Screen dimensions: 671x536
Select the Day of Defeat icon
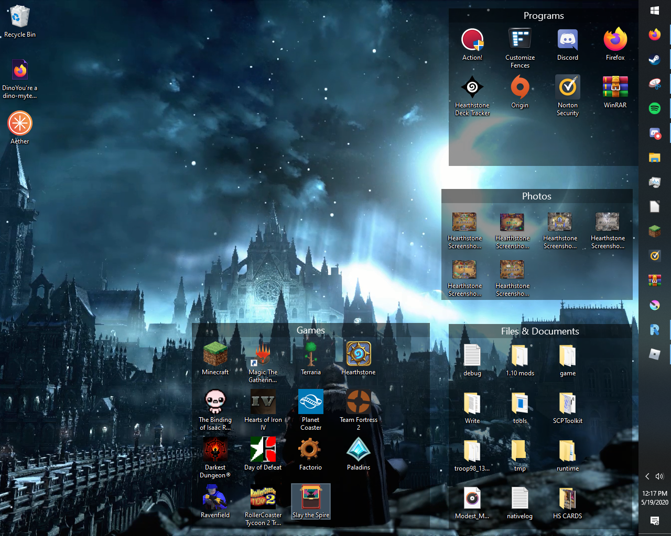point(263,454)
